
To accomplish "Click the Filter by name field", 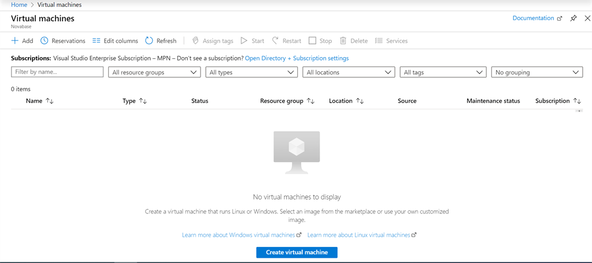I will click(x=57, y=72).
